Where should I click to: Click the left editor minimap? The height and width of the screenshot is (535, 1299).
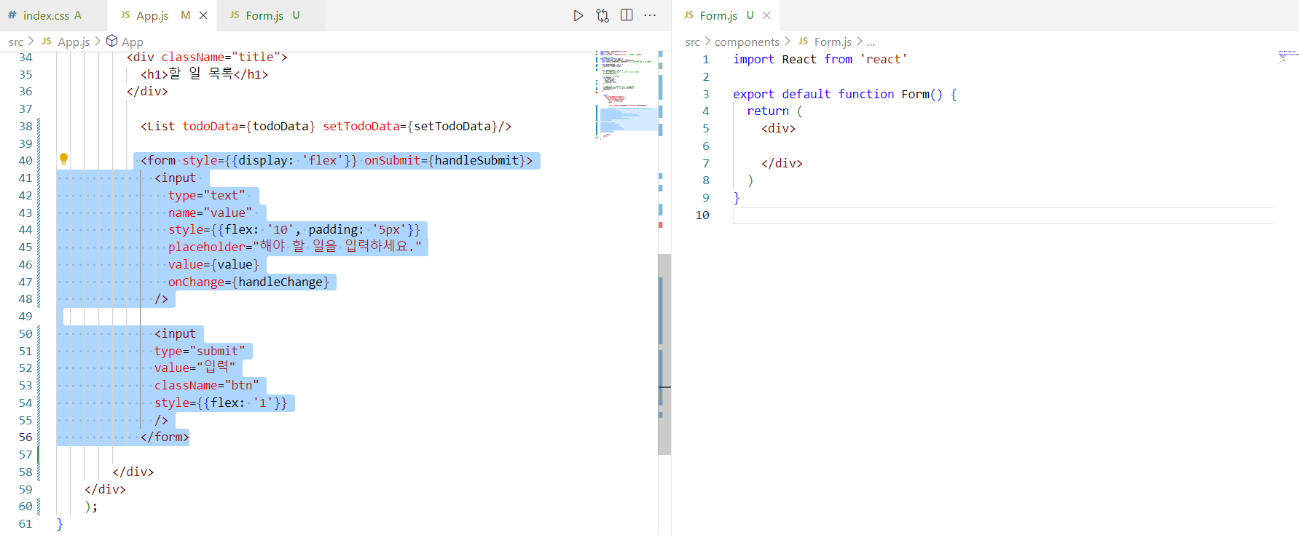click(627, 95)
